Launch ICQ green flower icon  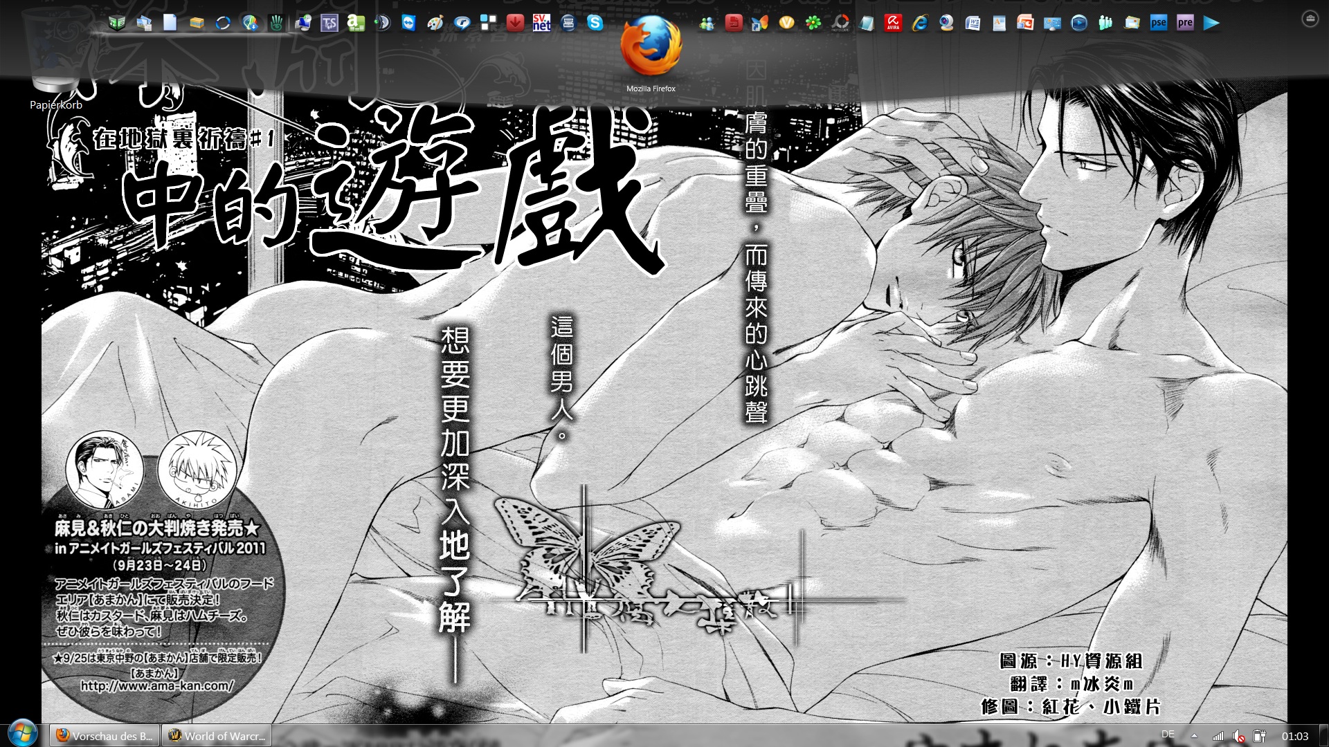pyautogui.click(x=813, y=23)
